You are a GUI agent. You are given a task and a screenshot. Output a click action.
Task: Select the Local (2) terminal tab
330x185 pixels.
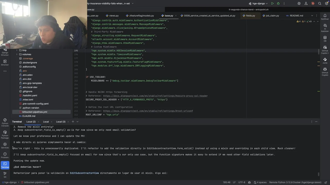tap(31, 122)
